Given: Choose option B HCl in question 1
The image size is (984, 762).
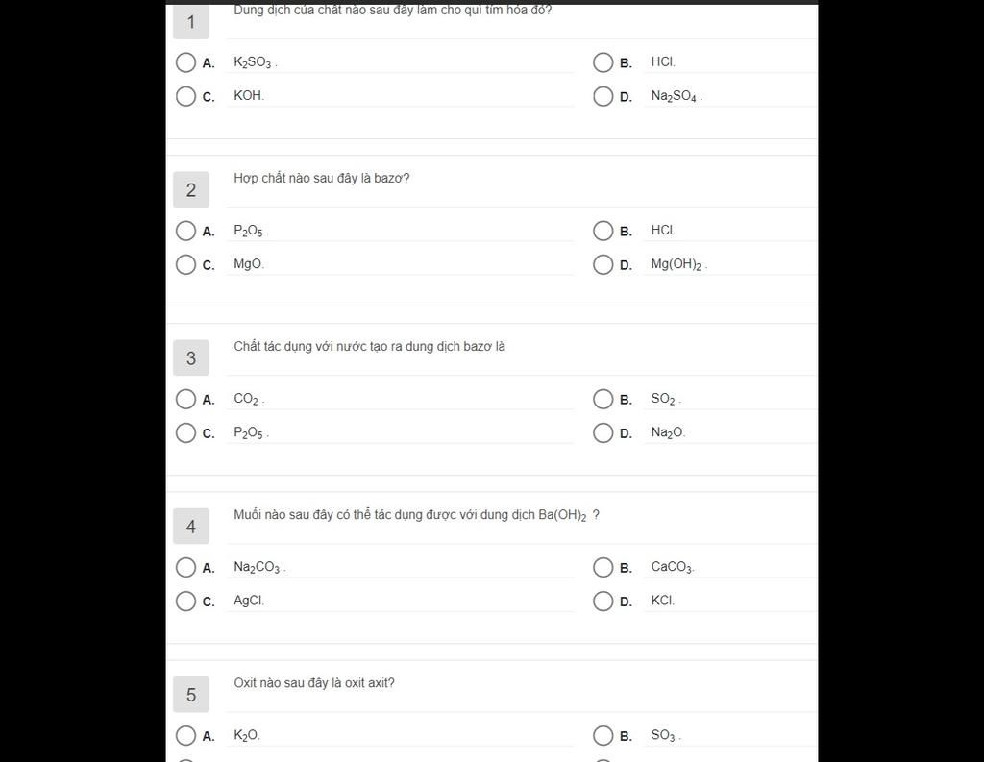Looking at the screenshot, I should click(603, 62).
